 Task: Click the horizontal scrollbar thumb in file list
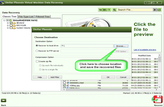click(x=98, y=90)
